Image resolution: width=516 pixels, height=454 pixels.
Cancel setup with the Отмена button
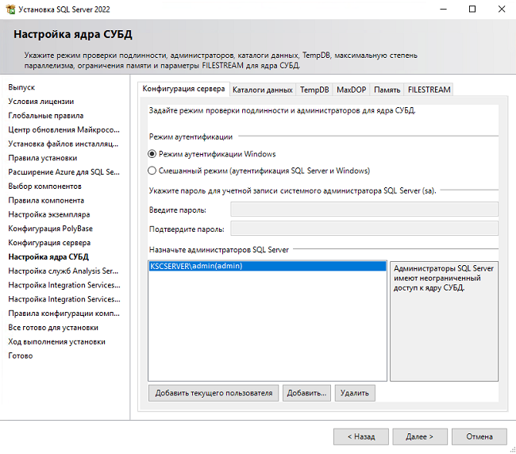tap(479, 437)
